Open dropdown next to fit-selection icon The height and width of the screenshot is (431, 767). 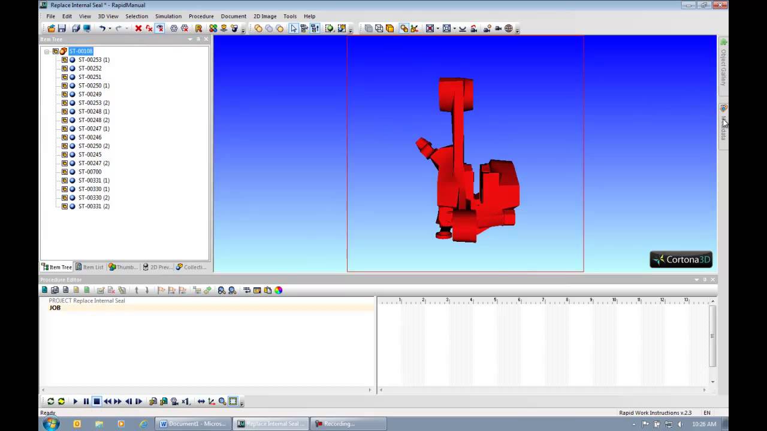point(438,28)
